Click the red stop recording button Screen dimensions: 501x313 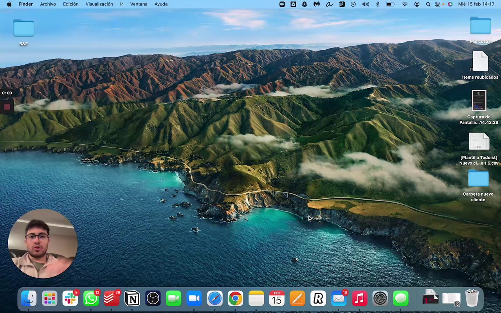[x=7, y=106]
